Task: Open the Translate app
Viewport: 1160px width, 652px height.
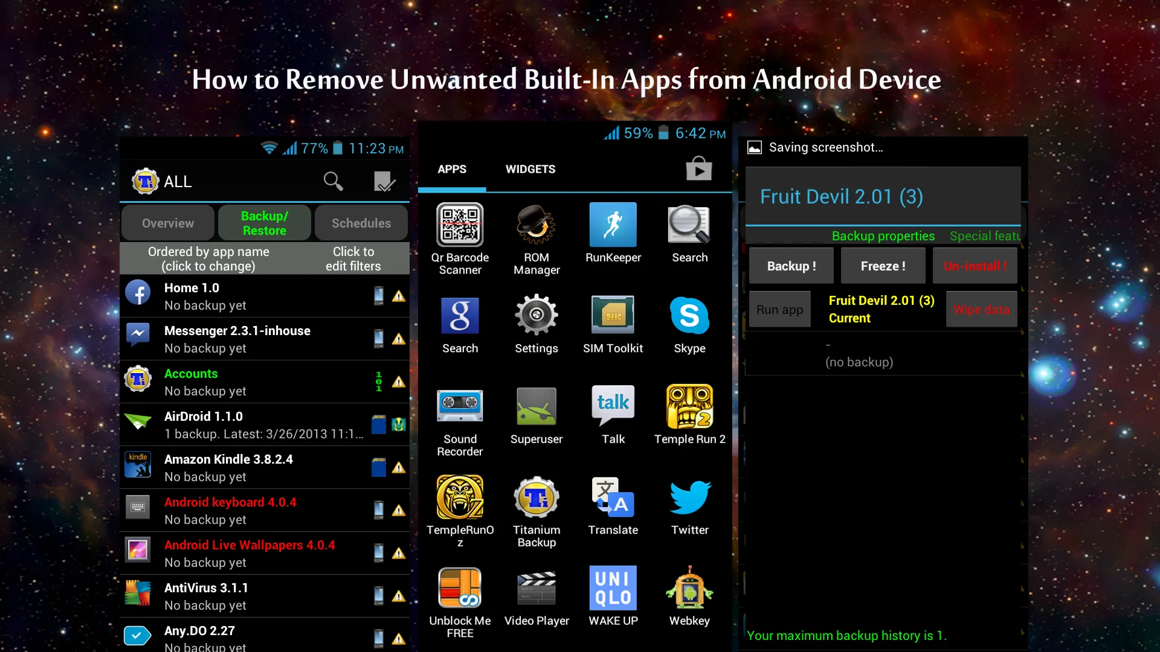Action: pos(613,506)
